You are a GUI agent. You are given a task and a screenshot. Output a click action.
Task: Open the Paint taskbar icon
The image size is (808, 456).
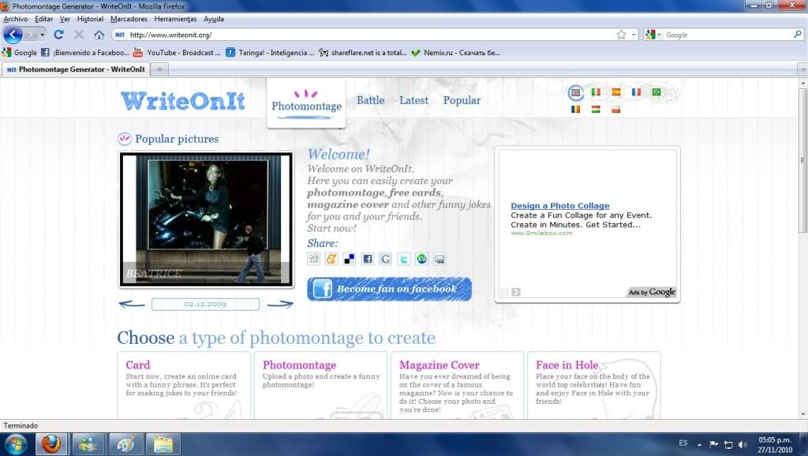point(125,443)
